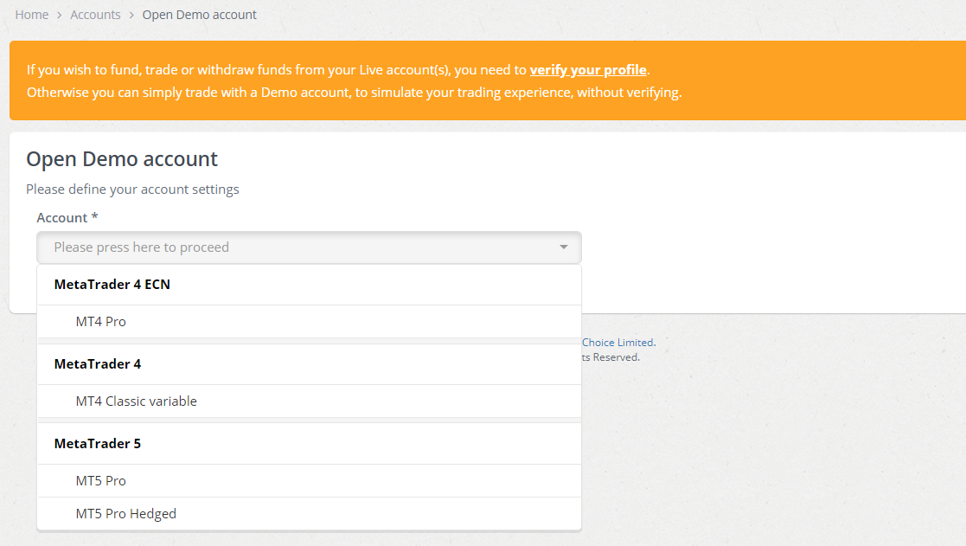Click MetaTrader 4 ECN group header
966x546 pixels.
[310, 285]
